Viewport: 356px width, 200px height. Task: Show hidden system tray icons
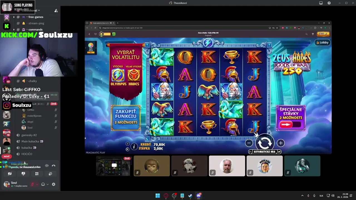[x=302, y=196]
